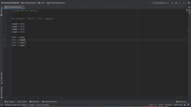Open the Event Log
This screenshot has height=107, width=191.
181,102
